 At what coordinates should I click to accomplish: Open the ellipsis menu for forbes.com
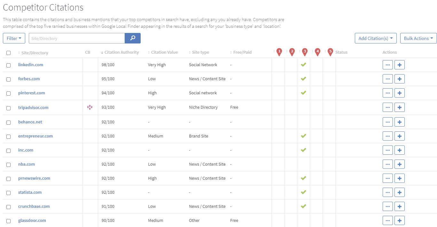tap(387, 79)
